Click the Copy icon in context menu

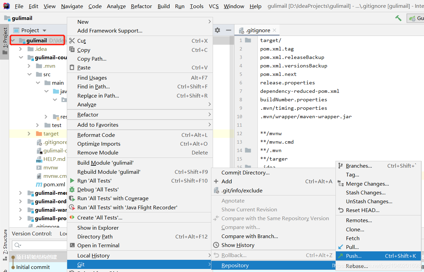coord(72,50)
